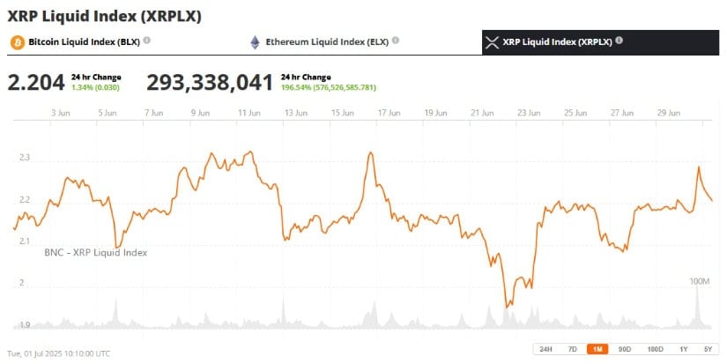Select the 24H time range
Image resolution: width=727 pixels, height=364 pixels.
point(545,349)
